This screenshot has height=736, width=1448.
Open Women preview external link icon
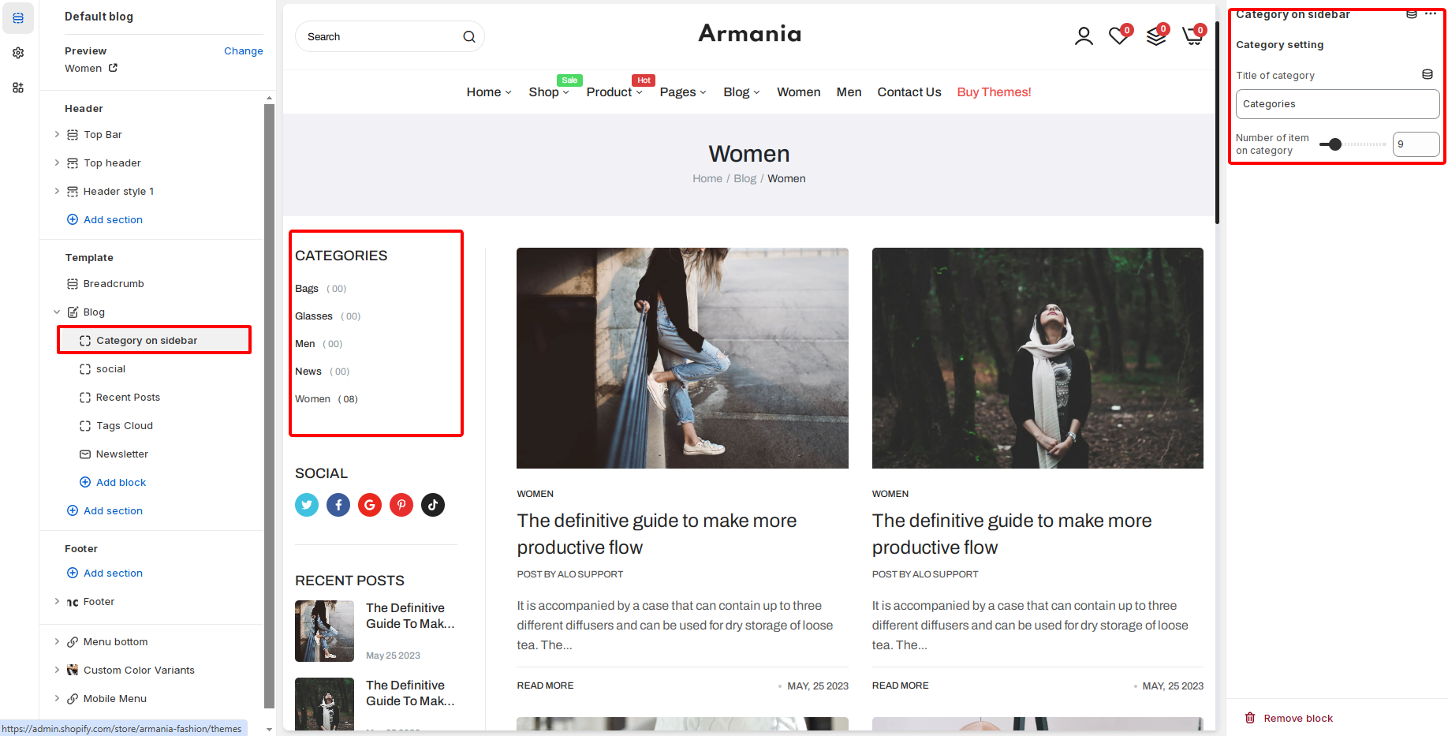113,68
